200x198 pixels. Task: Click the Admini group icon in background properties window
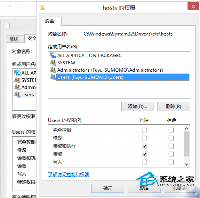(x=18, y=87)
